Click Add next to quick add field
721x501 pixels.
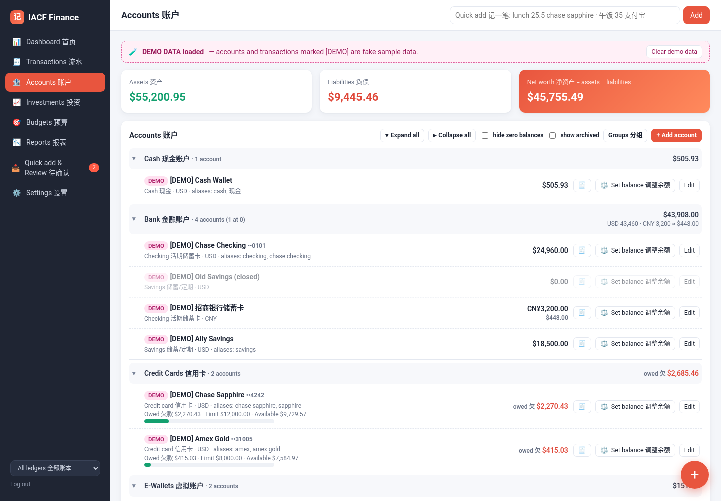point(696,15)
